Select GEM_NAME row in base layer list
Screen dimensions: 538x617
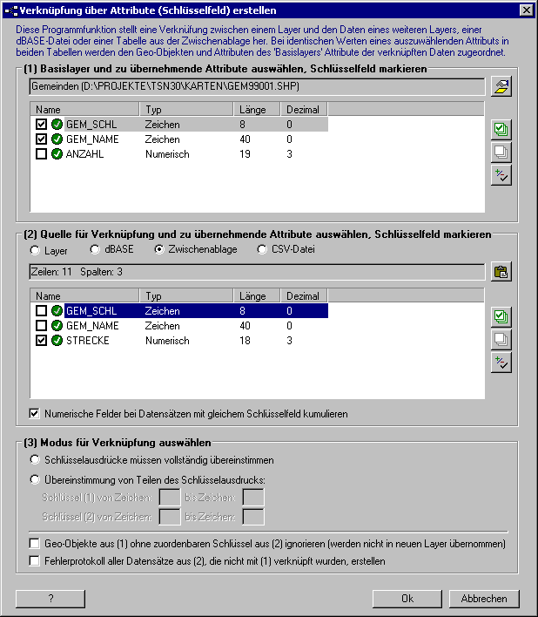tap(179, 139)
